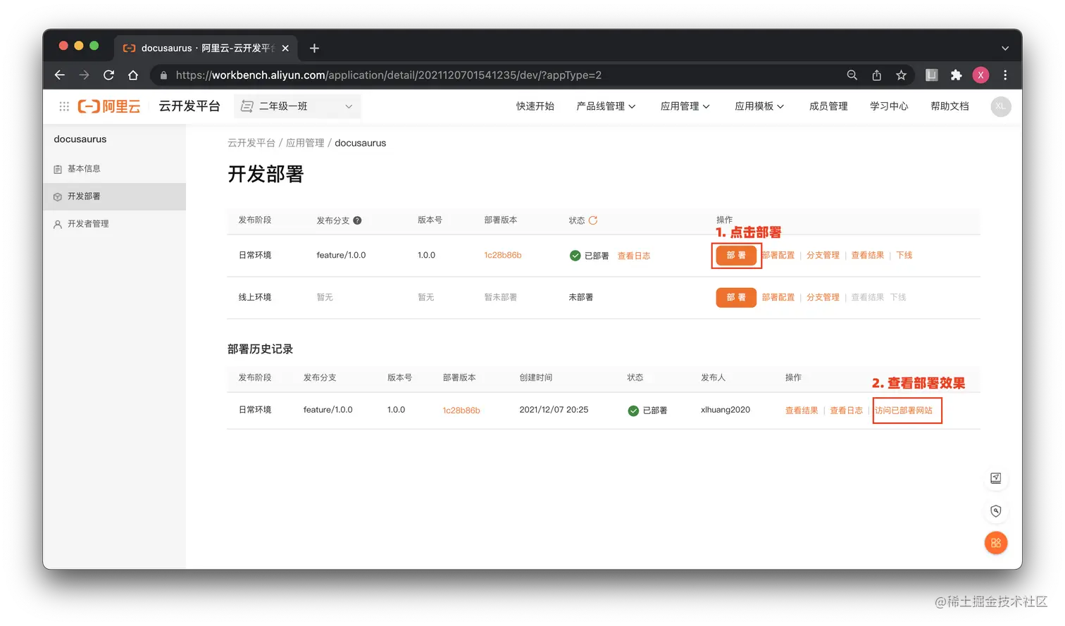Open history version 1c28b86b link
The image size is (1065, 626).
[x=461, y=410]
